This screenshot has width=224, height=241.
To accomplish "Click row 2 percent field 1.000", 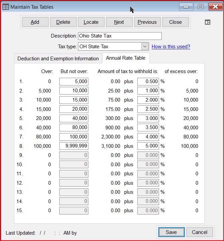I will 148,91.
